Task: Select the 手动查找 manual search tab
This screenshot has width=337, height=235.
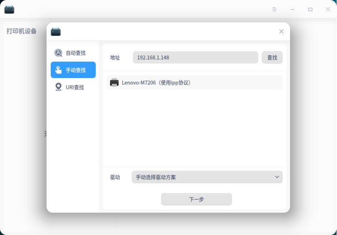Action: point(73,70)
